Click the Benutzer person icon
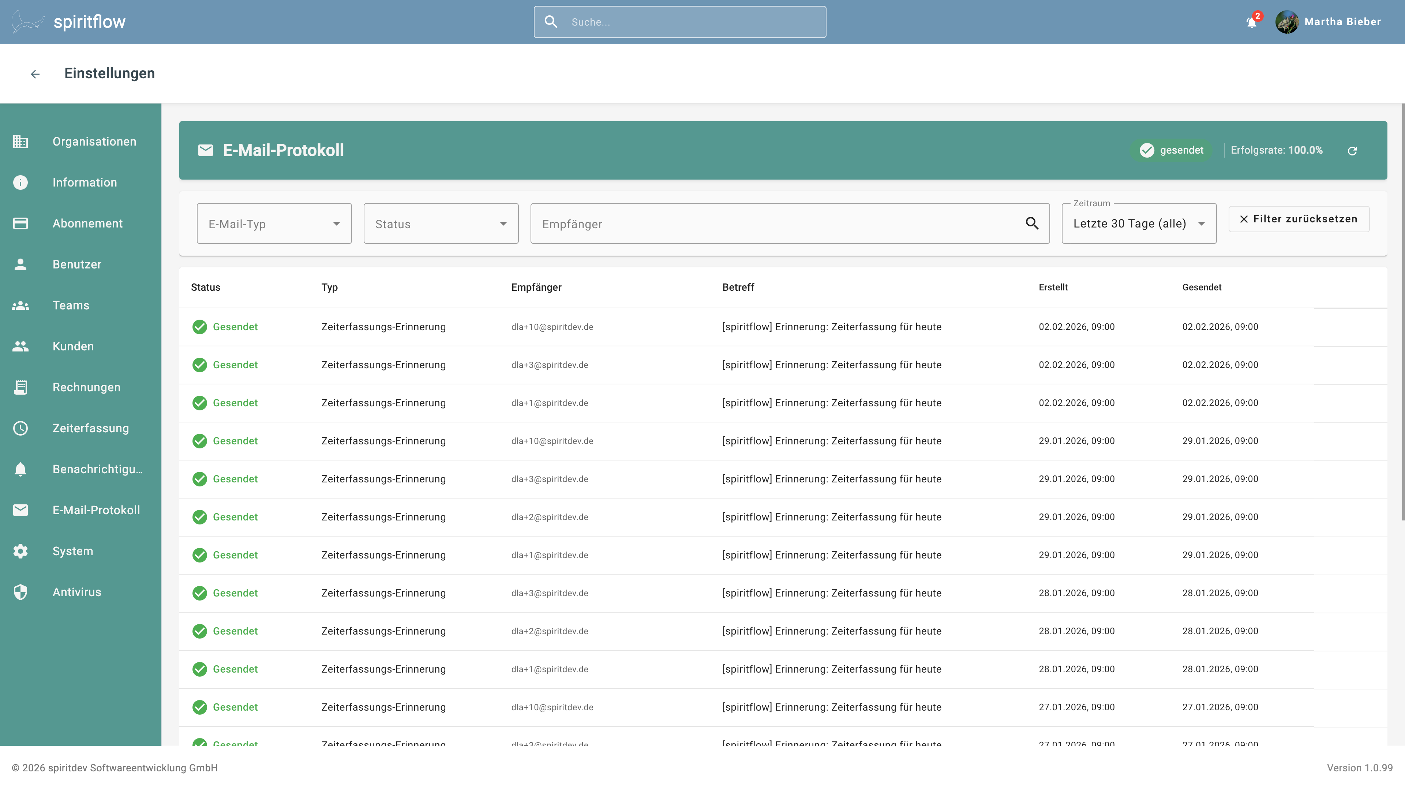 point(21,264)
